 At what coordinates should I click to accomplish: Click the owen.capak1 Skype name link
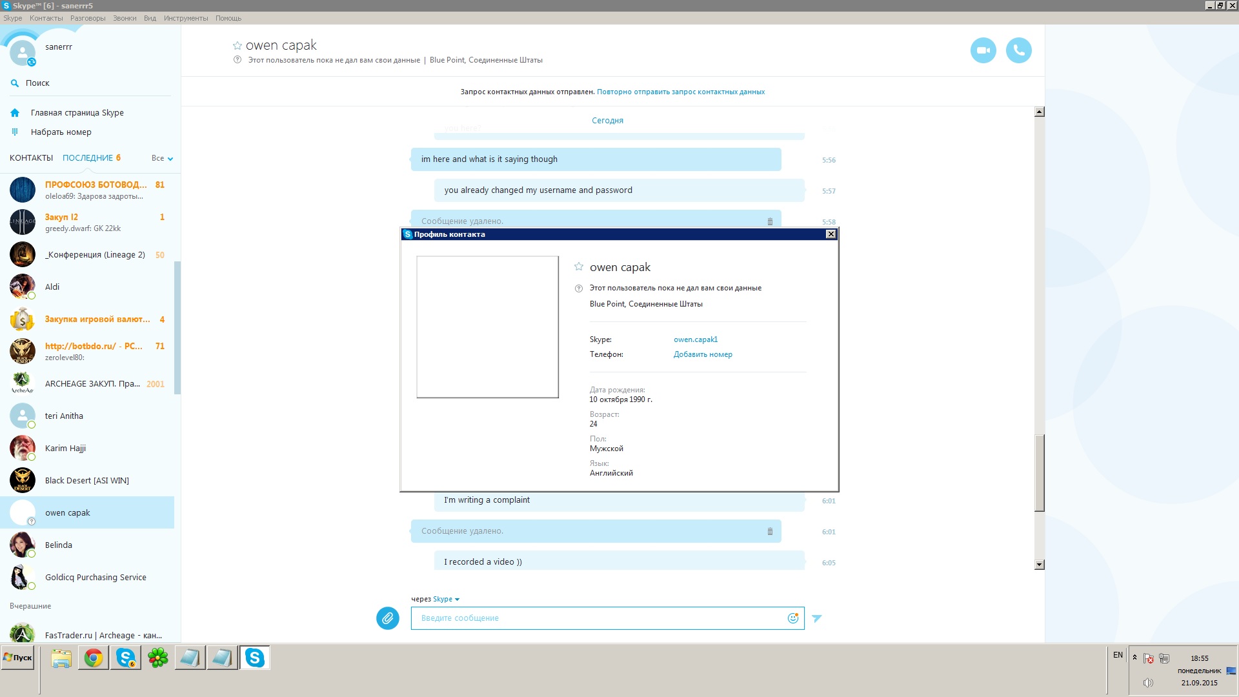coord(696,339)
